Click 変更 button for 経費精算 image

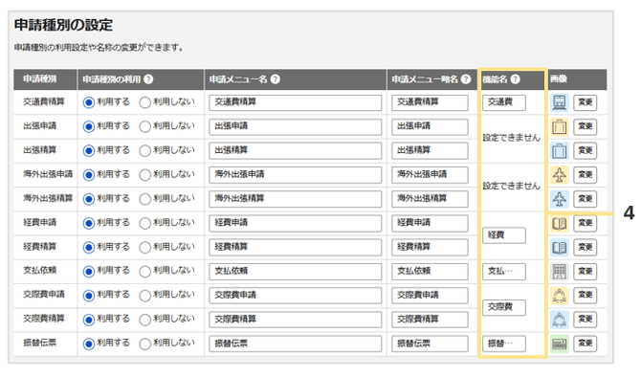[x=585, y=247]
